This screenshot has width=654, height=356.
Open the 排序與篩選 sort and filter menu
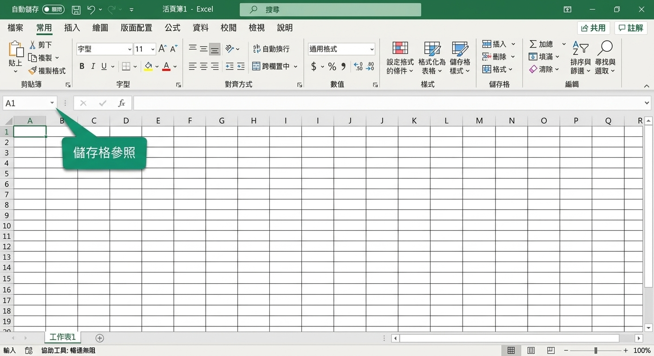581,58
